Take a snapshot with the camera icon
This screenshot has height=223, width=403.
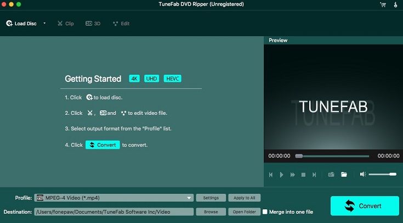coord(331,175)
